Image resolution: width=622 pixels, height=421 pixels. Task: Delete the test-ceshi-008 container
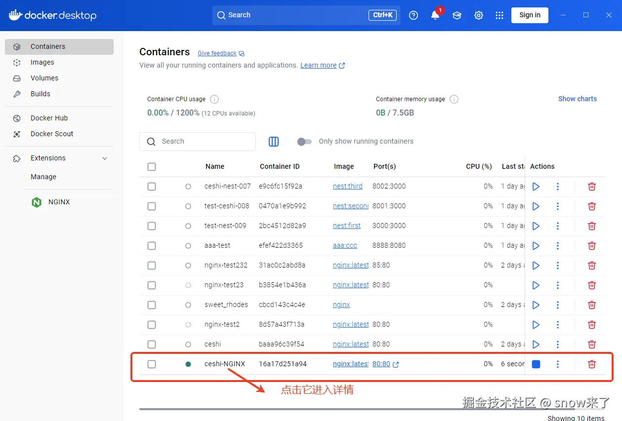(591, 206)
